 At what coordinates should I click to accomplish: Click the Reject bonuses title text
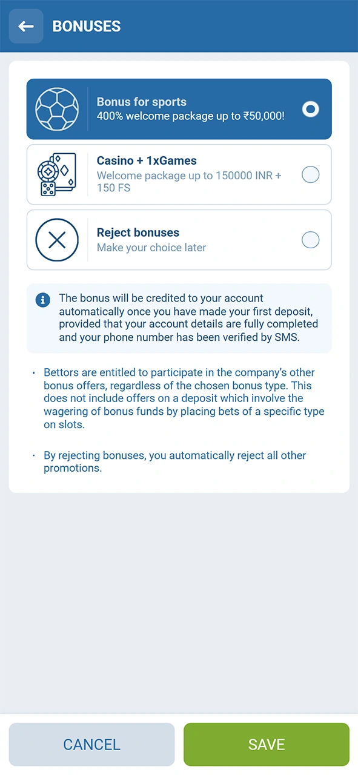click(138, 232)
